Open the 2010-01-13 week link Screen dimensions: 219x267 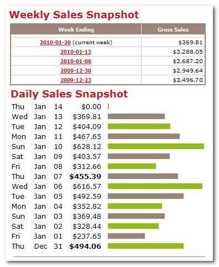point(76,52)
